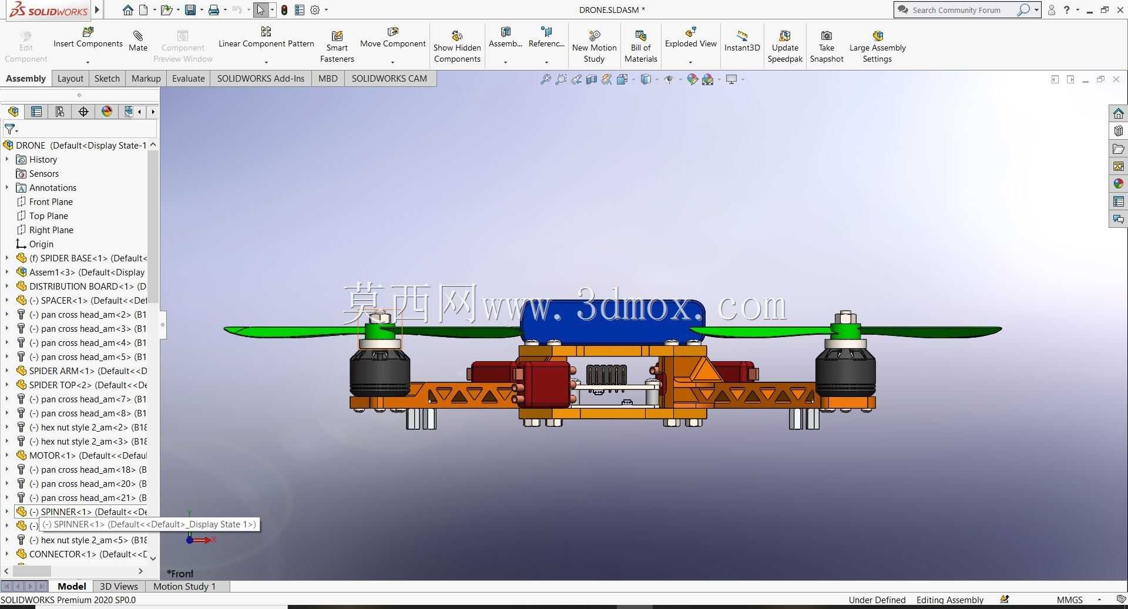Screen dimensions: 1128x609
Task: Click Zoom to Fit in view toolbar
Action: pos(546,79)
